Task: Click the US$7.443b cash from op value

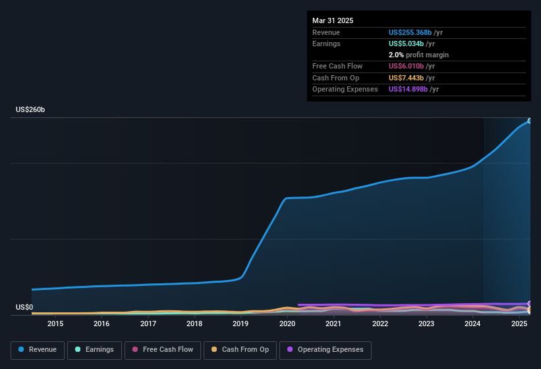Action: (406, 78)
